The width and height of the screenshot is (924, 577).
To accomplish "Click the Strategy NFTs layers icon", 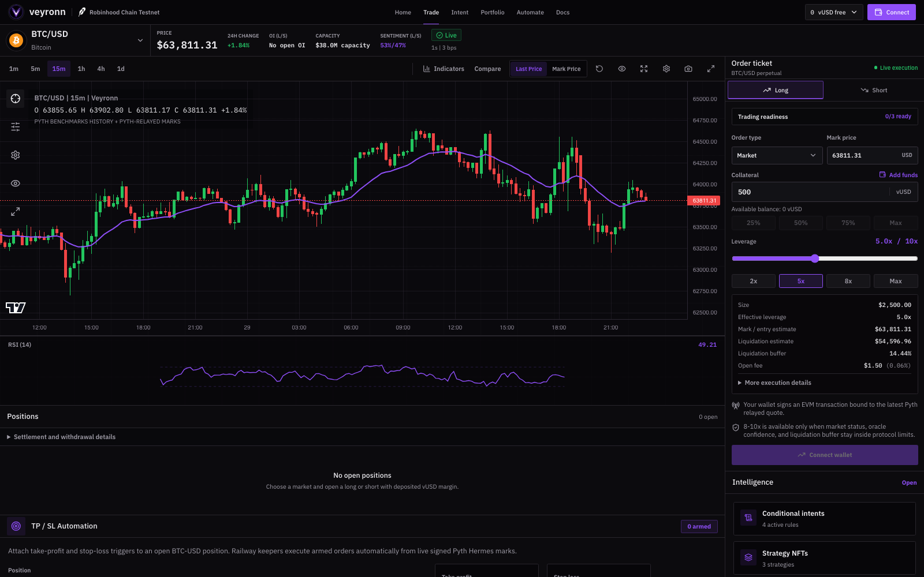I will [748, 557].
